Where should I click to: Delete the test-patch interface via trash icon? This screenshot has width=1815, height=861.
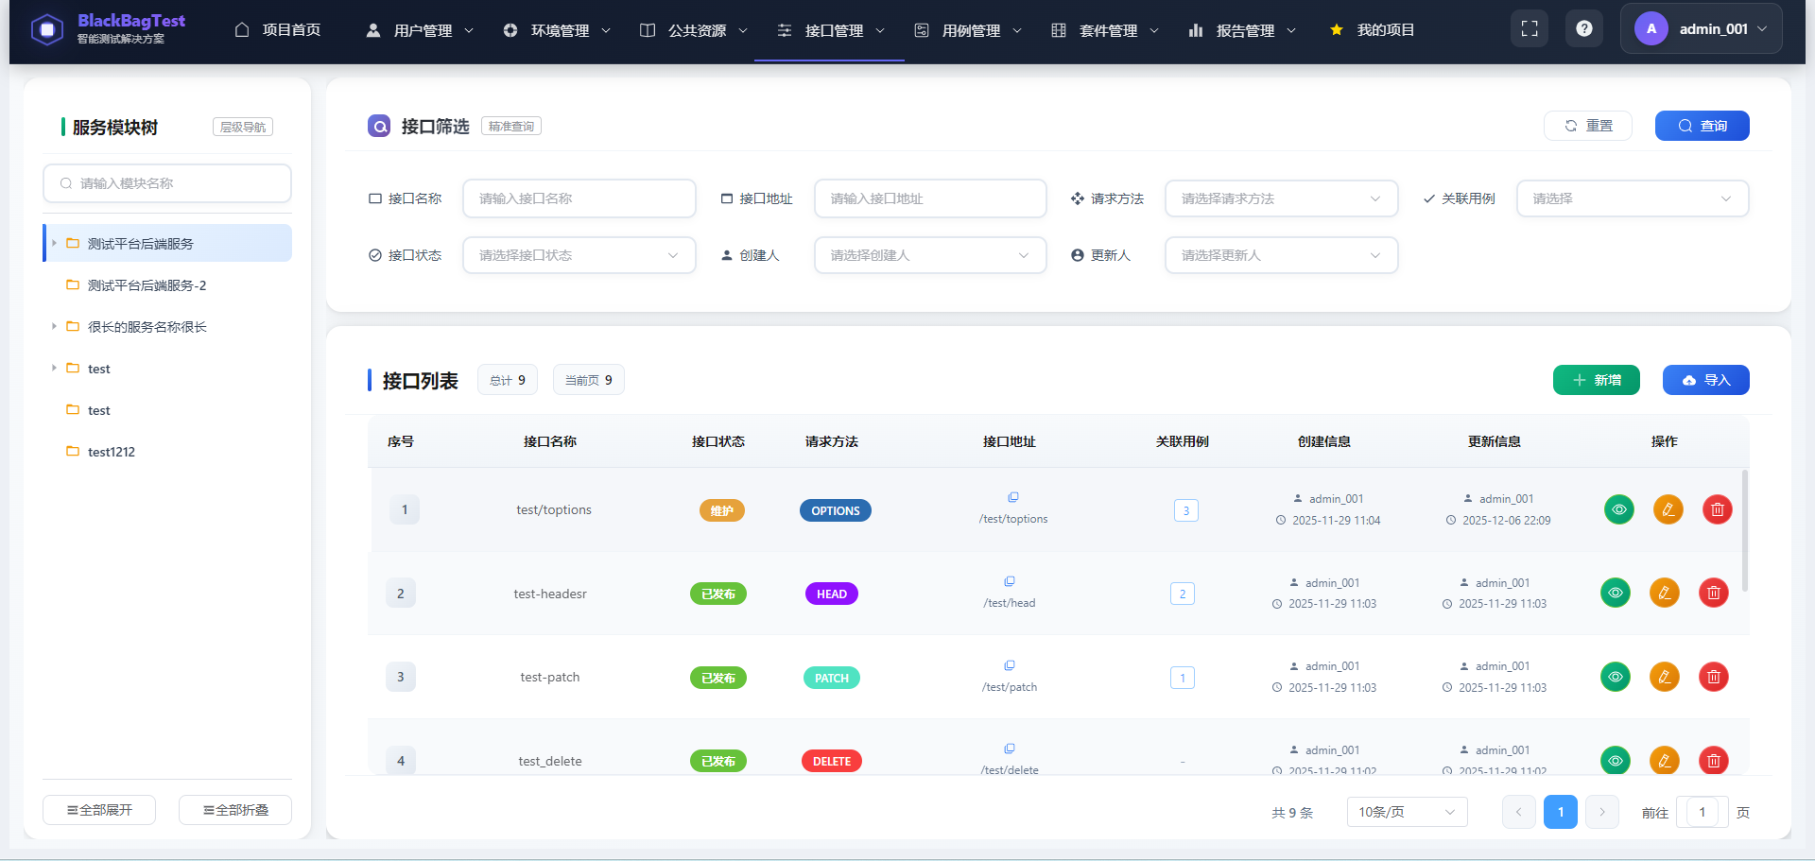coord(1713,677)
